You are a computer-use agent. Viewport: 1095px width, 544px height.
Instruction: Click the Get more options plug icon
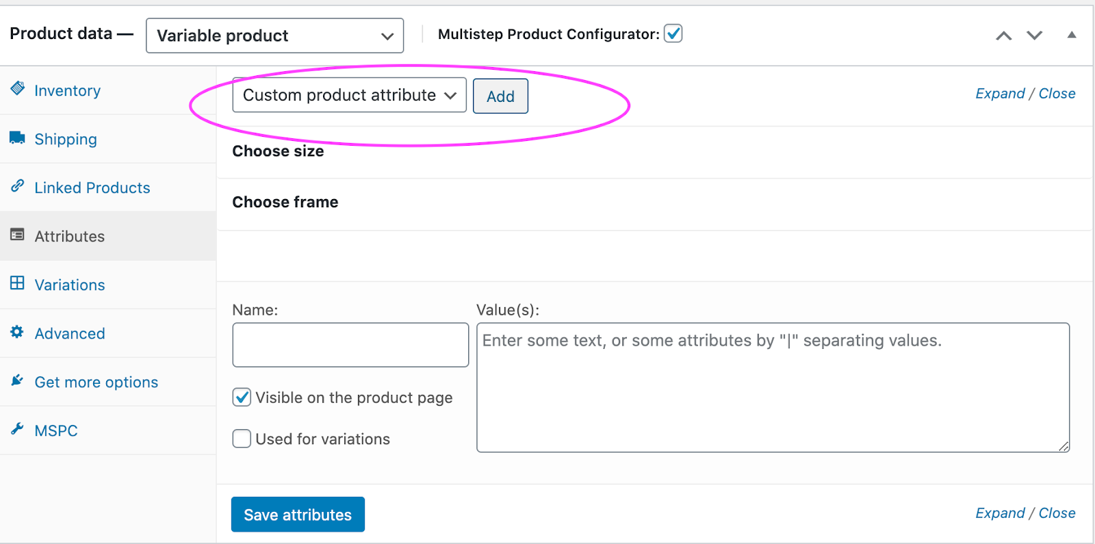18,380
